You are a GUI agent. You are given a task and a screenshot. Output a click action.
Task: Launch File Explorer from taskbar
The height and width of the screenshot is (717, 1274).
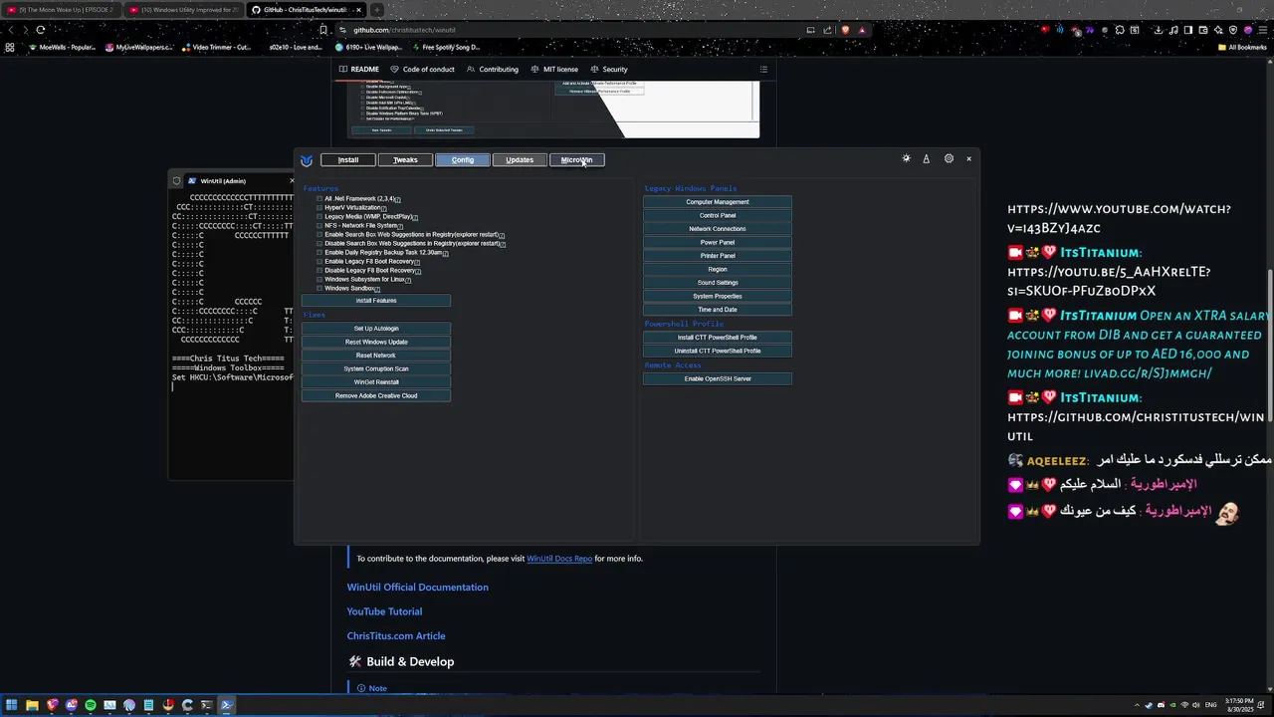(32, 705)
